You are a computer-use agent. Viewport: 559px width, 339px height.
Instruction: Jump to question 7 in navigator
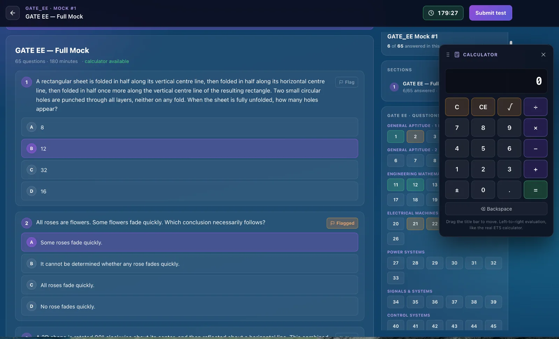tap(415, 161)
